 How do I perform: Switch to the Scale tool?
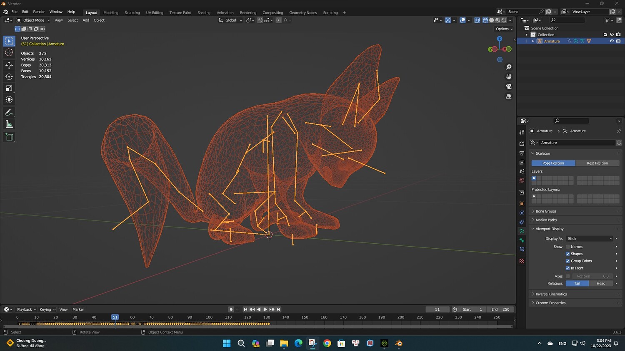click(9, 88)
